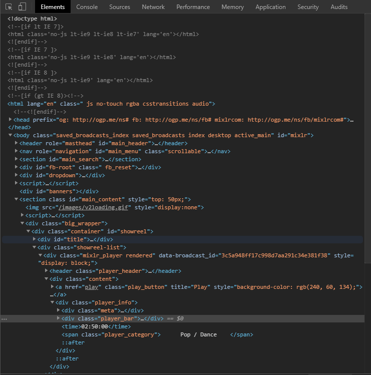Expand the div dropdown node
The image size is (371, 375).
pyautogui.click(x=16, y=175)
